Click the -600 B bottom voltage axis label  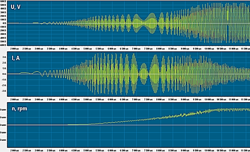(3, 45)
